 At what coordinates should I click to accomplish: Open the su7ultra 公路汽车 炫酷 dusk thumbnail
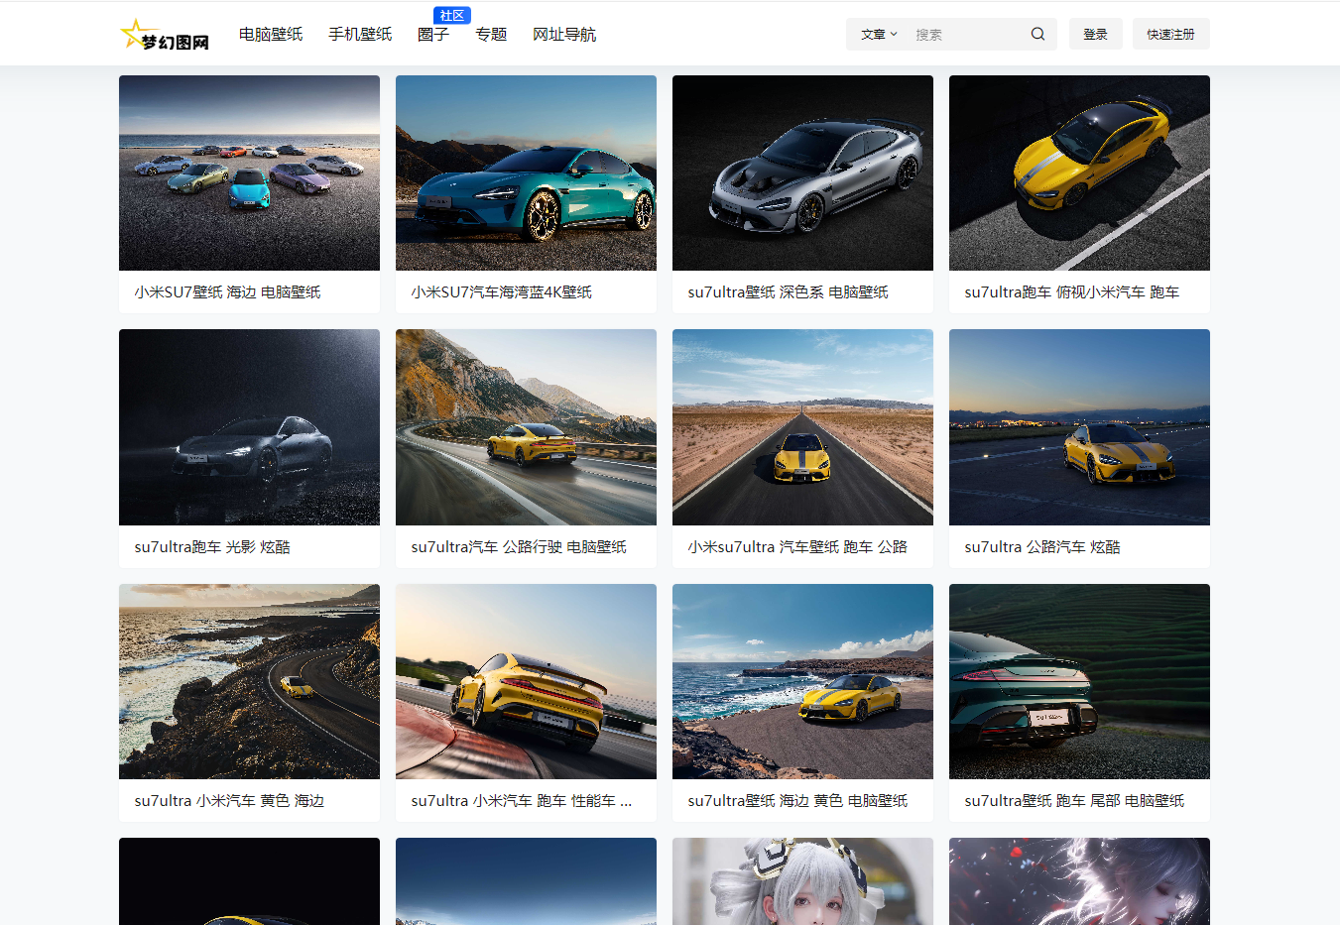(1079, 427)
